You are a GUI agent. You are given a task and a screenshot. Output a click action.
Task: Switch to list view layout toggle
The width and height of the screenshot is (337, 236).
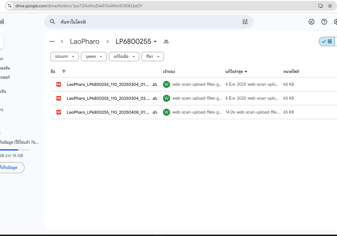coord(327,41)
